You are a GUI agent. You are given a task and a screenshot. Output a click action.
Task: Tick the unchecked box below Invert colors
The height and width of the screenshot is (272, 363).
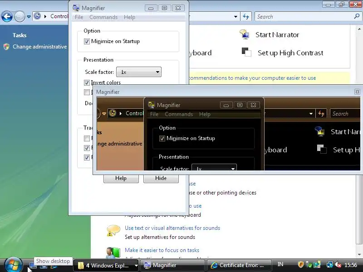(87, 92)
